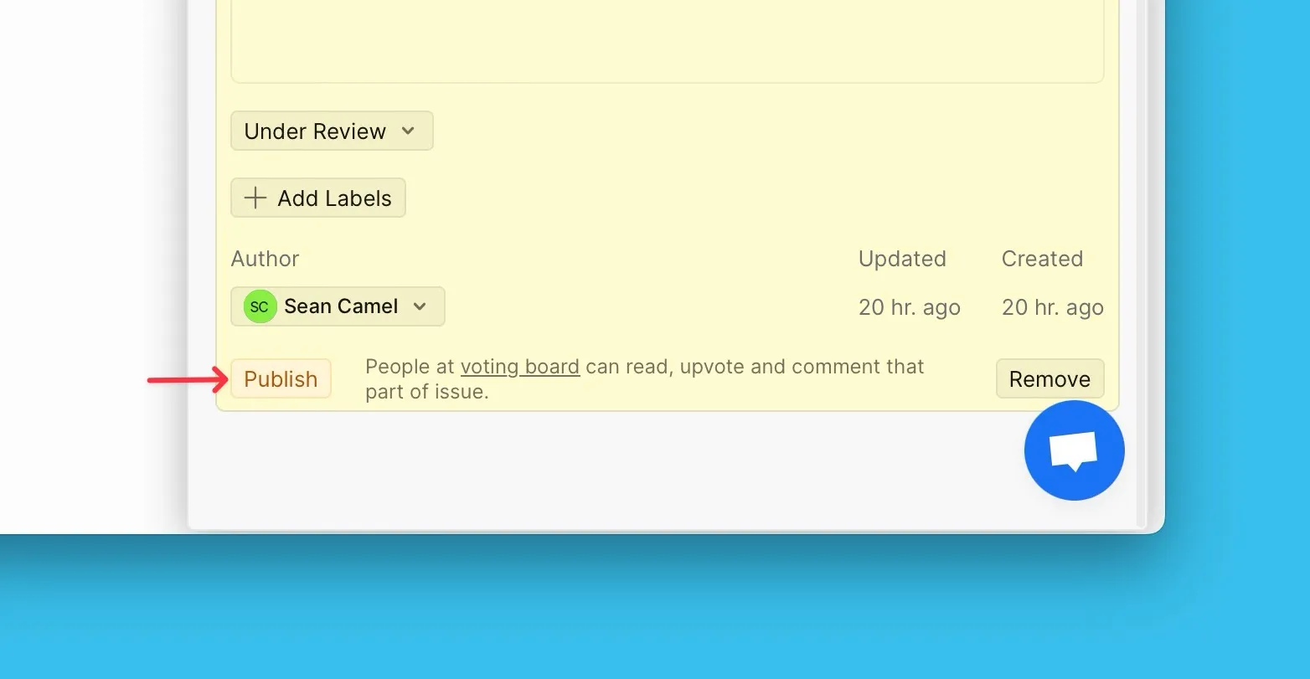Expand the chevron next to Sean Camel
Screen dimensions: 1310x679
(420, 306)
